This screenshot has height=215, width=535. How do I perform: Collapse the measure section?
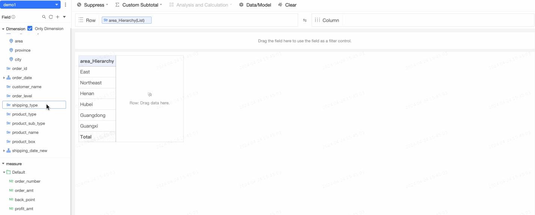click(x=3, y=164)
